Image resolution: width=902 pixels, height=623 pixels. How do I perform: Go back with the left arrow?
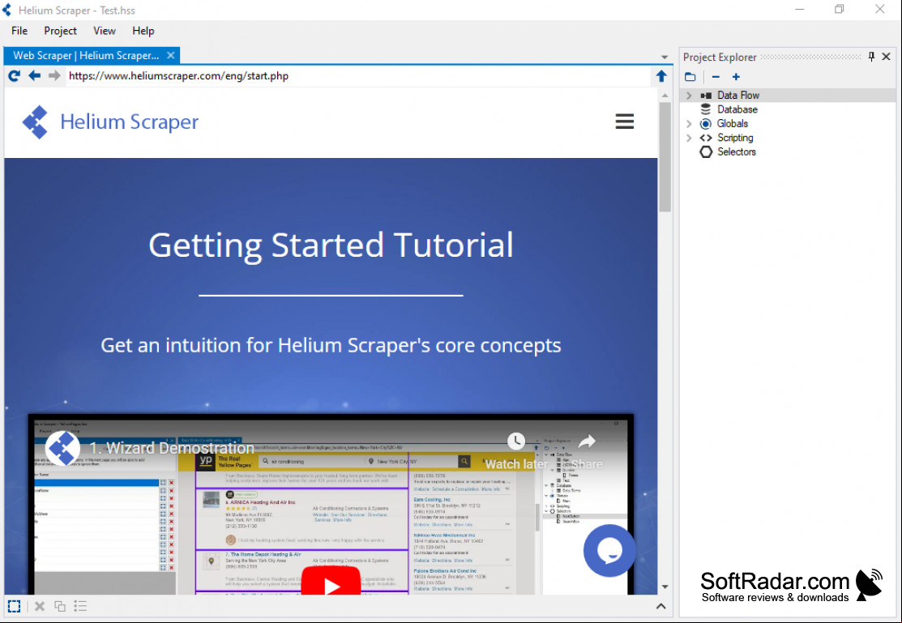[35, 75]
